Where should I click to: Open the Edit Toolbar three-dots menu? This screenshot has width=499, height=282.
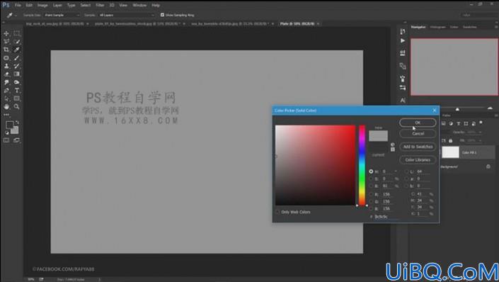coord(6,115)
